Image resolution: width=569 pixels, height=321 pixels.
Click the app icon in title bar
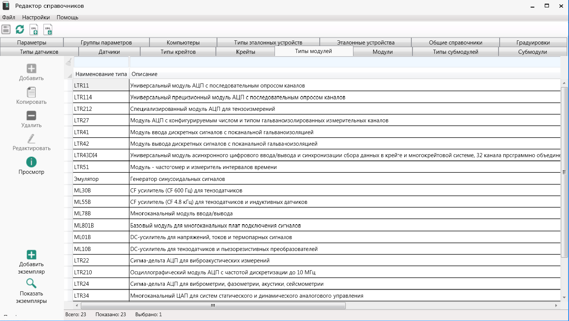6,6
